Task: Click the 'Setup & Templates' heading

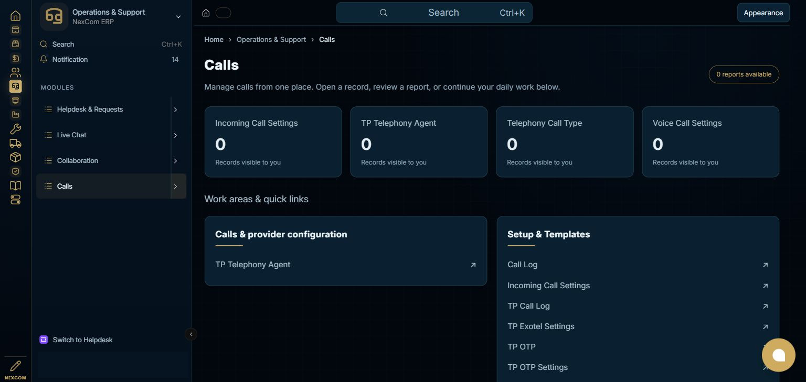Action: (x=549, y=234)
